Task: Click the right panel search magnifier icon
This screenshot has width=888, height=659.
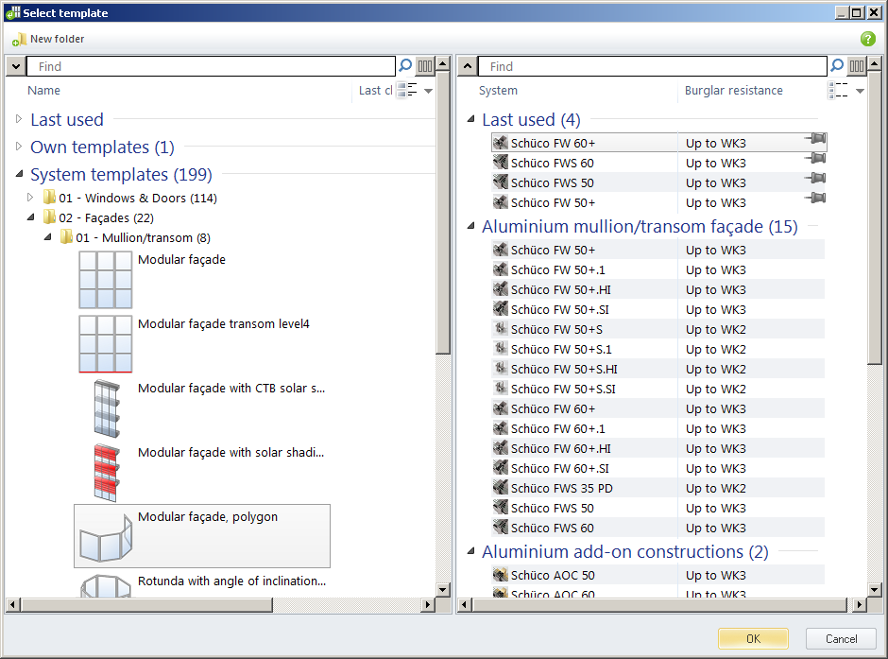Action: click(x=836, y=66)
